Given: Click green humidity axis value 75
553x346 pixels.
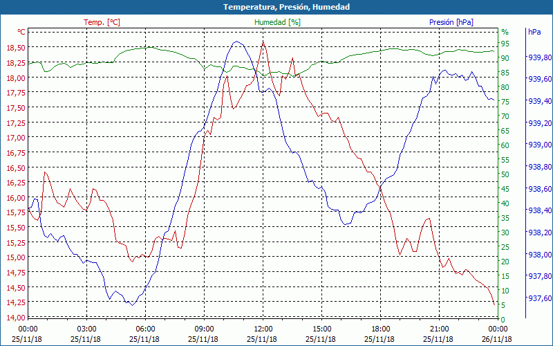Looking at the screenshot, I should (x=505, y=102).
